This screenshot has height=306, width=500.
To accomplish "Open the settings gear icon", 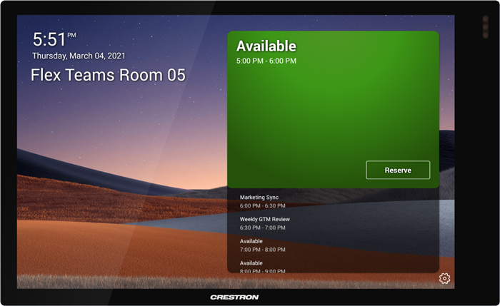I will coord(444,278).
